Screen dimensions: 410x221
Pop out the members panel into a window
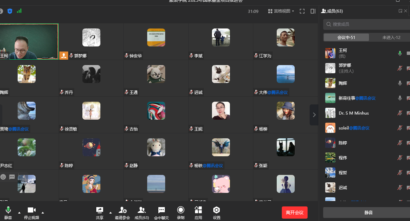[400, 11]
